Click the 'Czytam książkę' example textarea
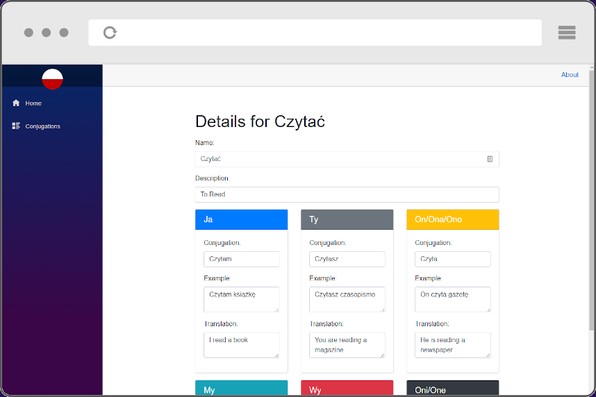Screen dimensions: 596x397 click(241, 299)
